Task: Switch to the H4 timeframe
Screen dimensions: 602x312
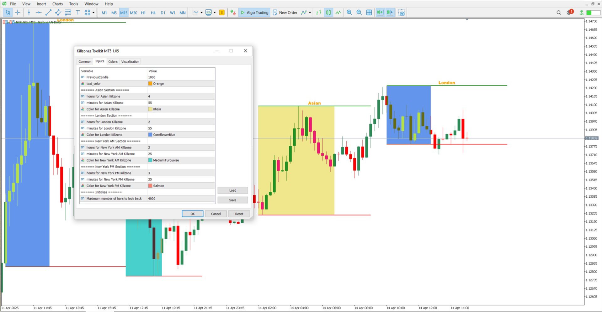Action: 153,13
